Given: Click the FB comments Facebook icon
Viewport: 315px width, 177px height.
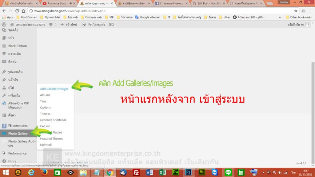Looking at the screenshot, I should (4, 126).
